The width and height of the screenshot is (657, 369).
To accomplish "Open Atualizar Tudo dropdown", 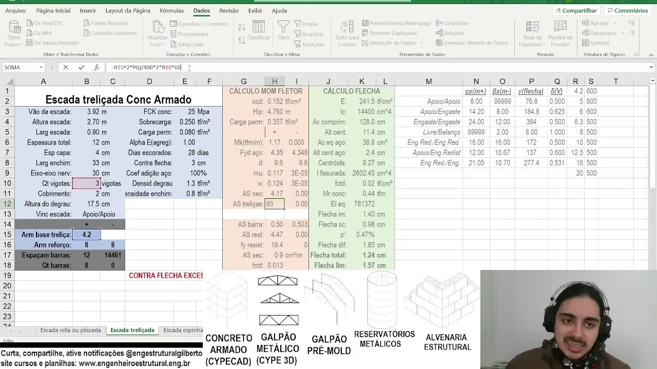I will tap(157, 34).
